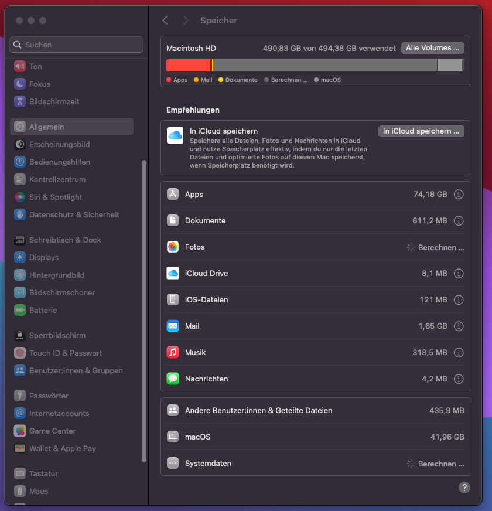Image resolution: width=492 pixels, height=511 pixels.
Task: Open Siri & Spotlight icon
Action: click(20, 197)
